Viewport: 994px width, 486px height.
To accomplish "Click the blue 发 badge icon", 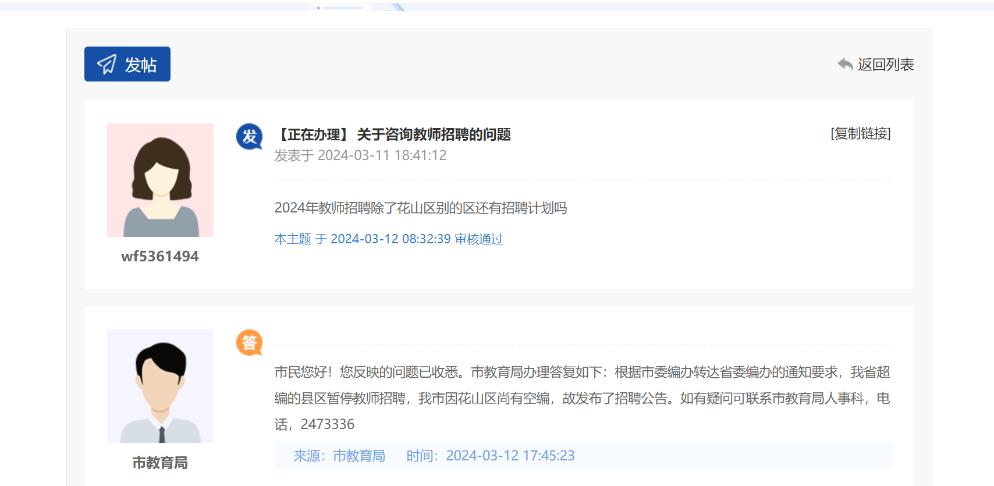I will pyautogui.click(x=250, y=137).
